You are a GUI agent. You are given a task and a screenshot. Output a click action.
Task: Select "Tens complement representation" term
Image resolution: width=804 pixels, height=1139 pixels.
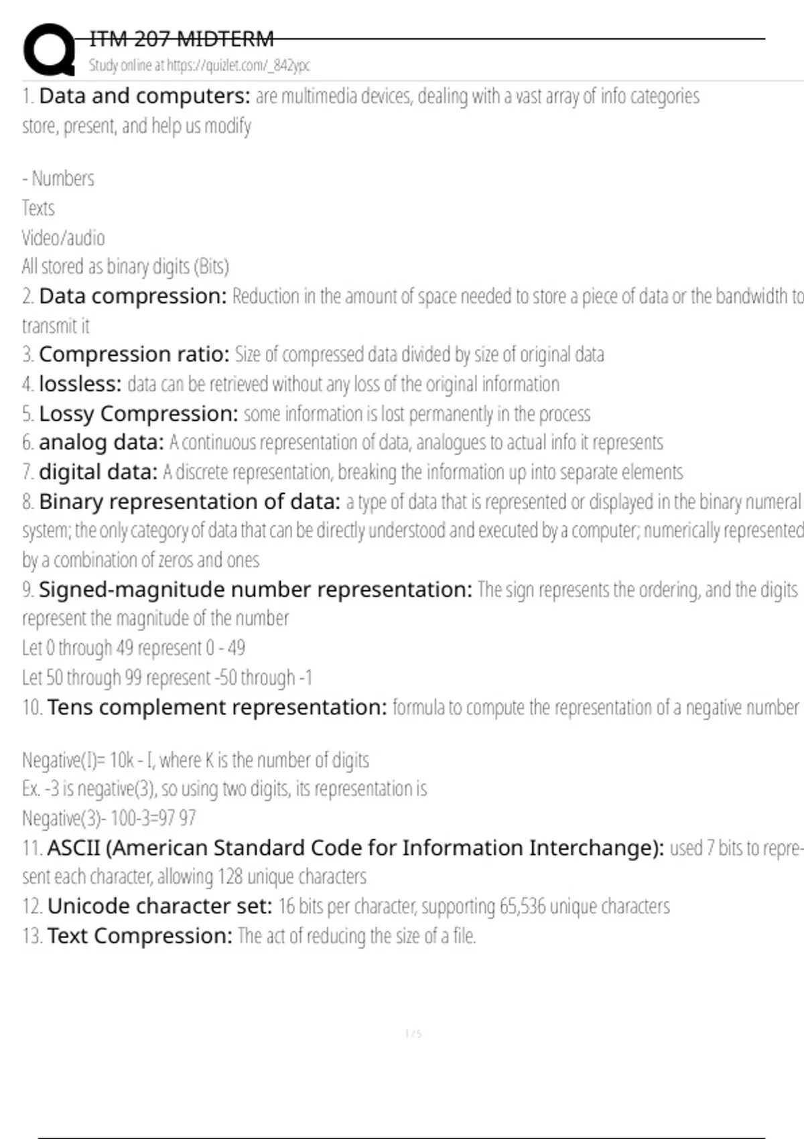(217, 708)
